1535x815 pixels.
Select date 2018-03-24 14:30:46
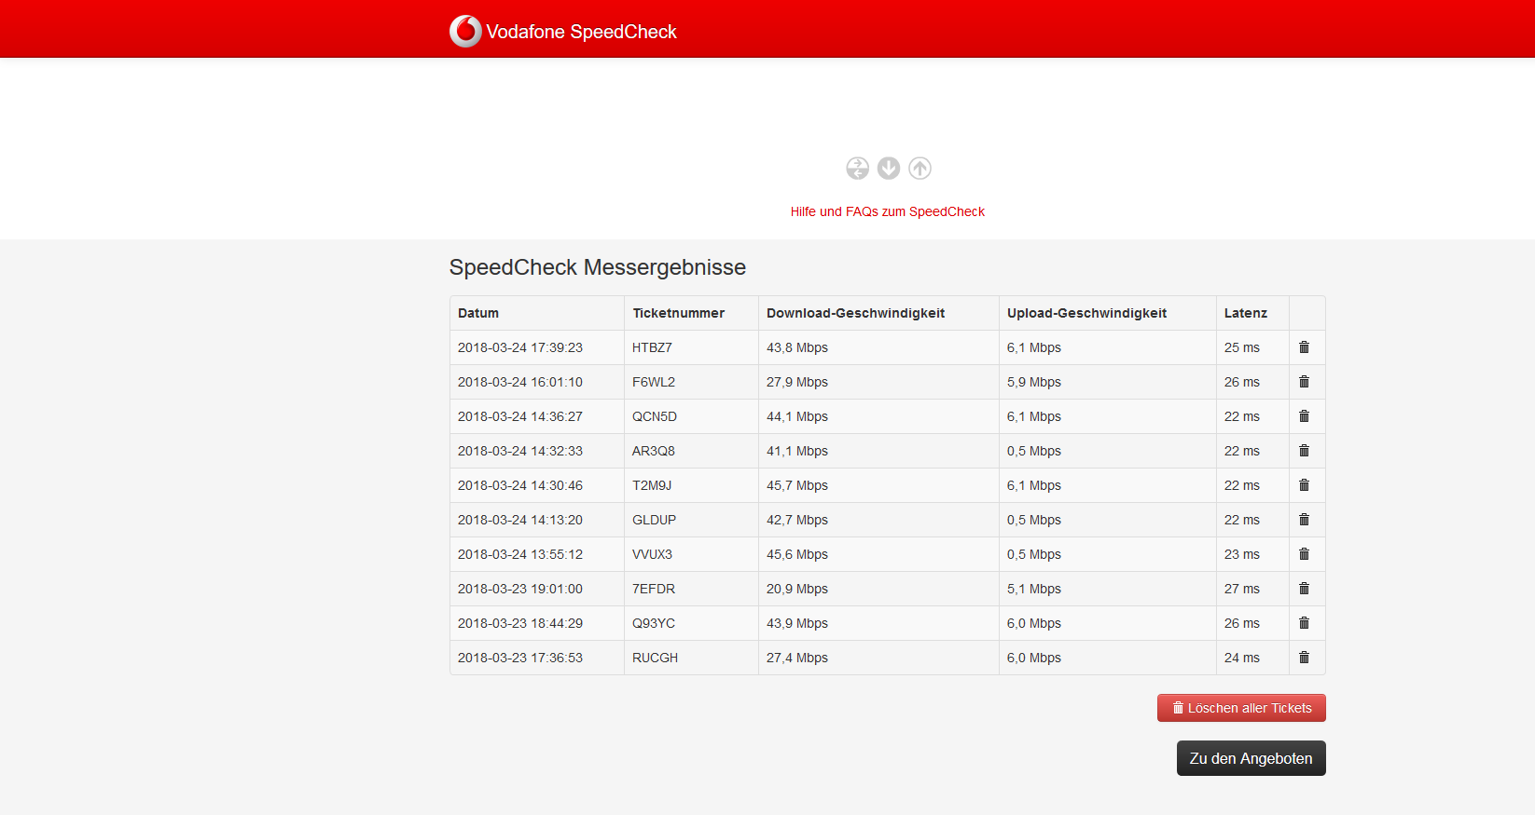coord(520,485)
